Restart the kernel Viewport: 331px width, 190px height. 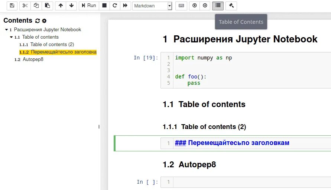(x=115, y=6)
